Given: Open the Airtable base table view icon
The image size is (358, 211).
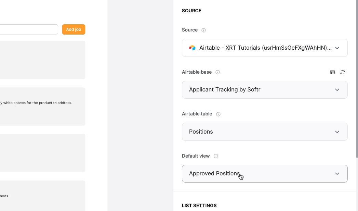Looking at the screenshot, I should (332, 72).
